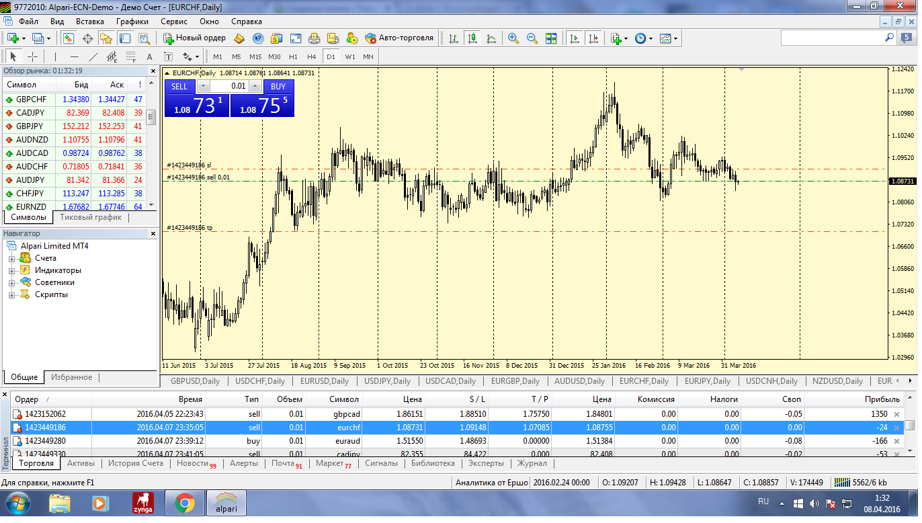
Task: Pick the text label 'A' tool
Action: click(149, 57)
